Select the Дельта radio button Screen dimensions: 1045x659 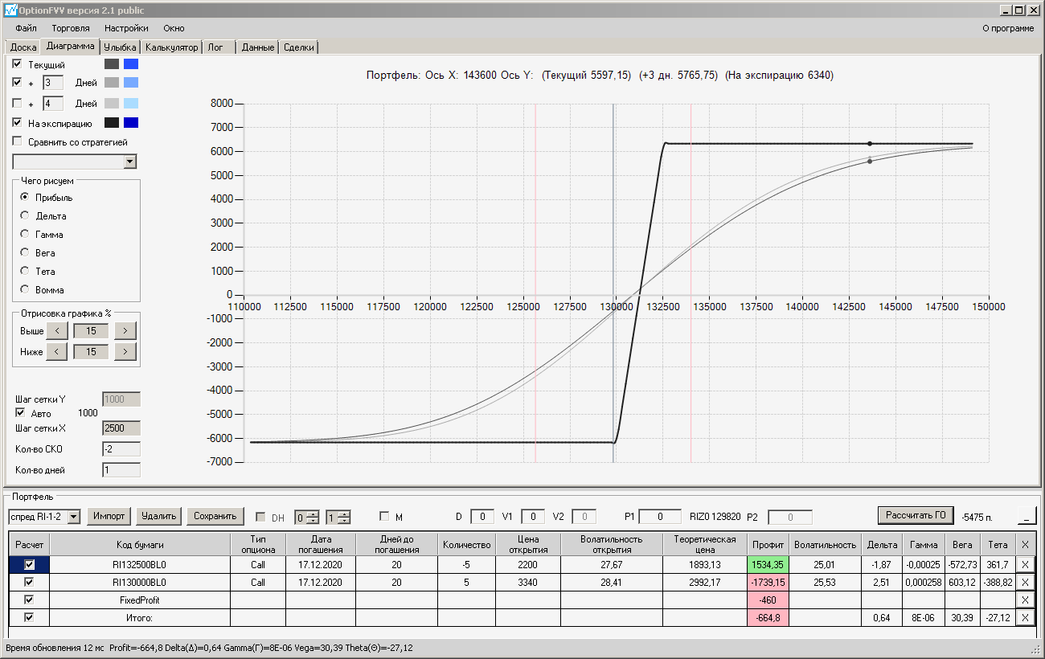[25, 216]
